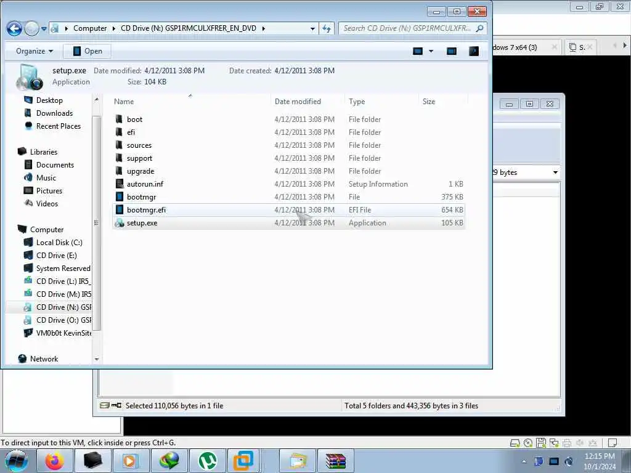Open Downloads in the navigation pane
The height and width of the screenshot is (473, 631).
(54, 113)
